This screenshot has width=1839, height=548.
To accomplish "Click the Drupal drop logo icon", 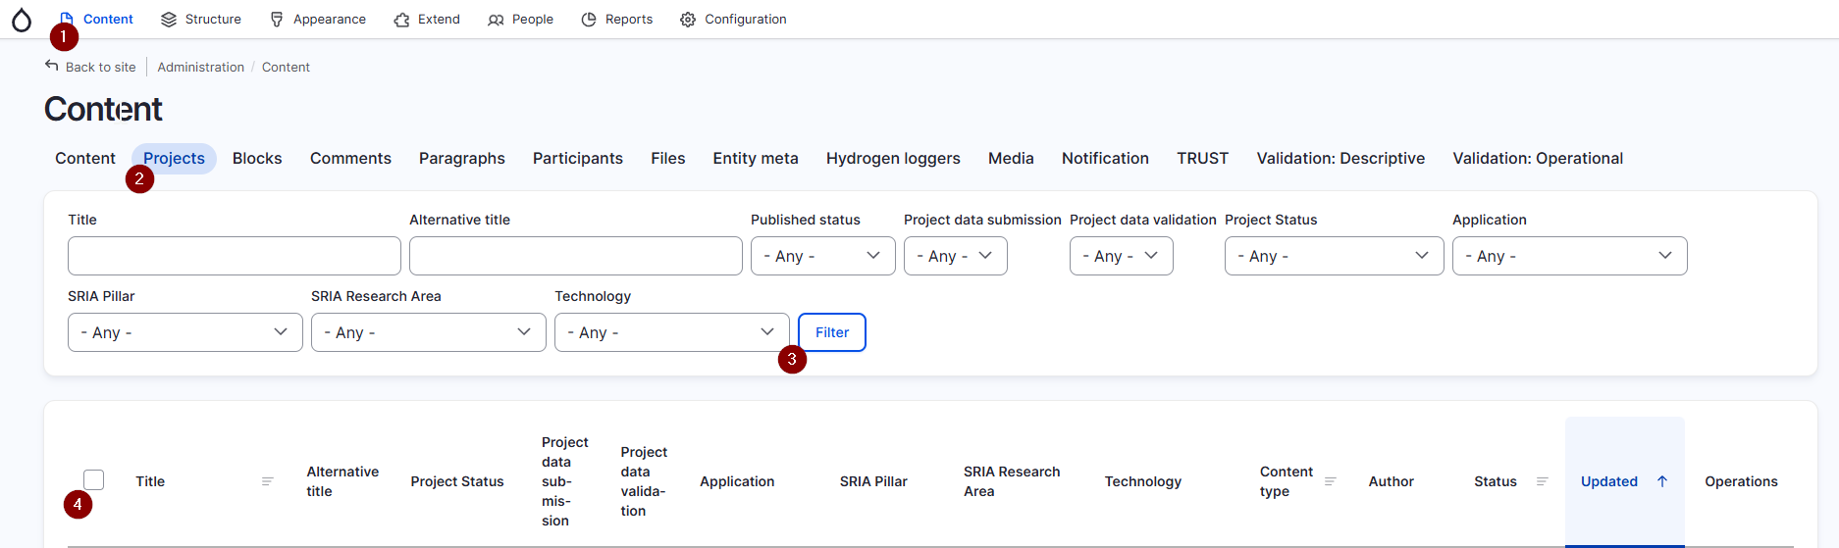I will pyautogui.click(x=22, y=20).
